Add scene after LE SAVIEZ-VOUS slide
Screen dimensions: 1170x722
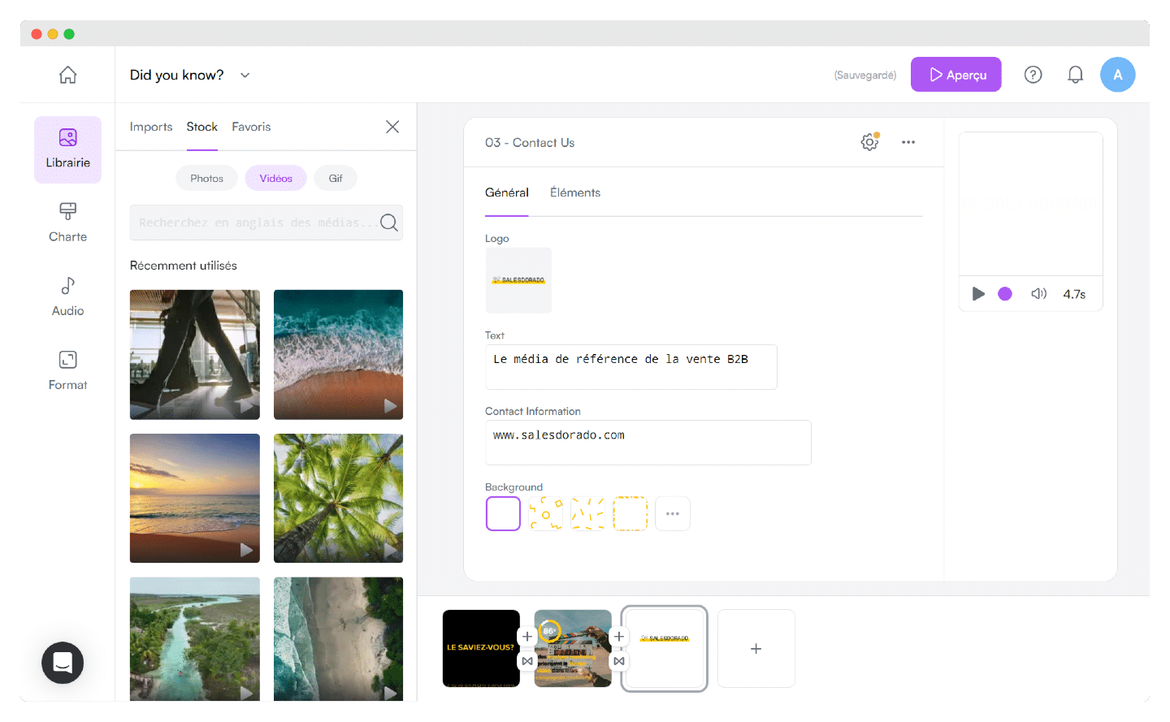[x=527, y=637]
